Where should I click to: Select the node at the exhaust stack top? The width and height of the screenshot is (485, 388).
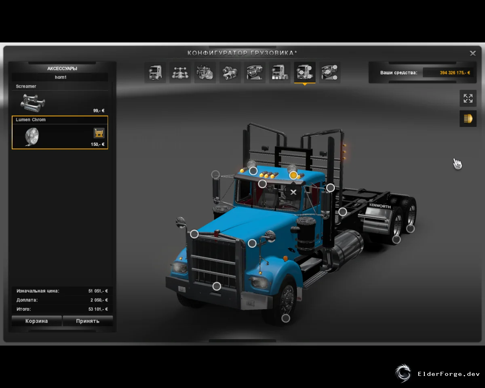tap(331, 188)
